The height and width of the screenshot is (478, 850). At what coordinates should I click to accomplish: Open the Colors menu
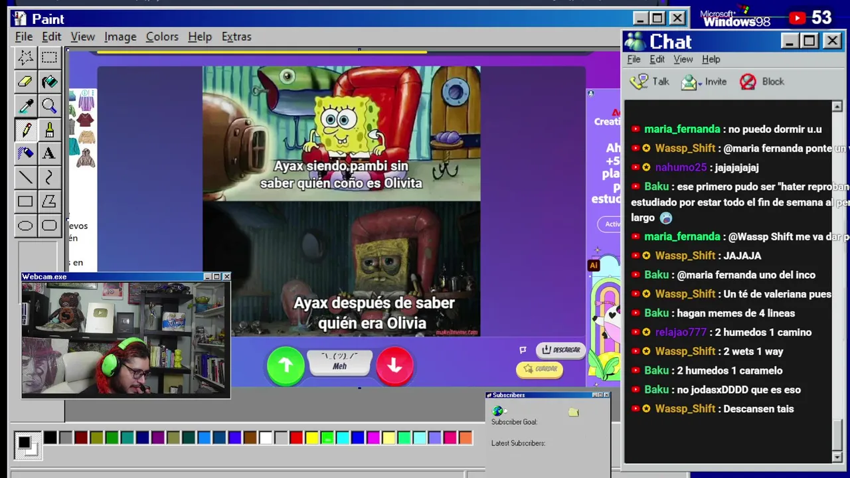point(162,37)
